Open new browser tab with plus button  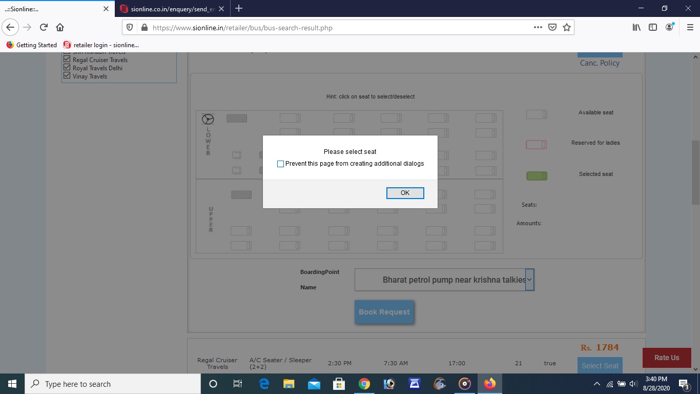click(238, 9)
